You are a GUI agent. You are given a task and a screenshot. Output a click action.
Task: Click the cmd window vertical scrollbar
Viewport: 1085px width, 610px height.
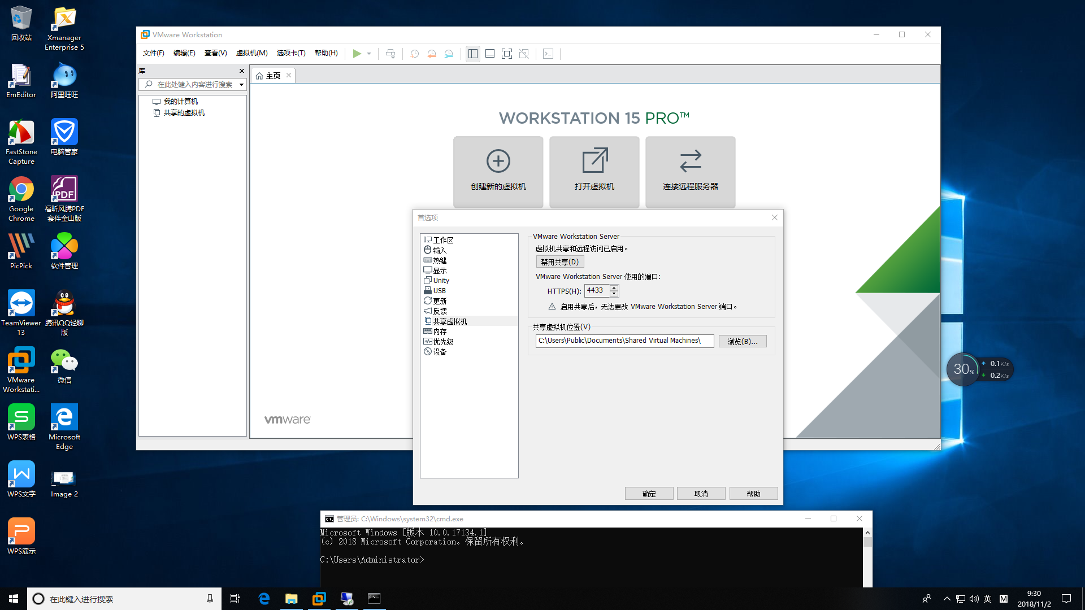pos(867,557)
